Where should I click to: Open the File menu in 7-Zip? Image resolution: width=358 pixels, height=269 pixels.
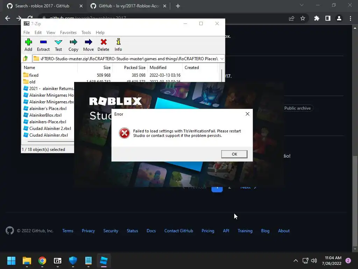click(27, 33)
